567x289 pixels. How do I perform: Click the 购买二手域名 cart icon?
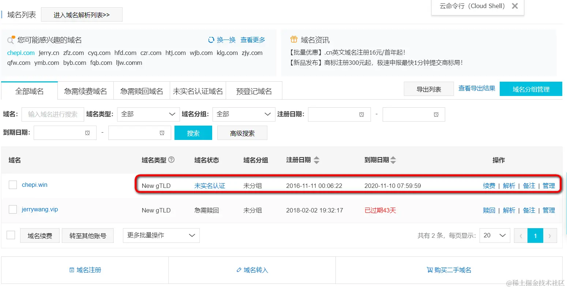point(430,270)
